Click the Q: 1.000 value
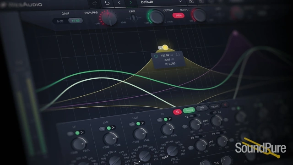Viewport: 293px width, 165px height. tap(170, 64)
